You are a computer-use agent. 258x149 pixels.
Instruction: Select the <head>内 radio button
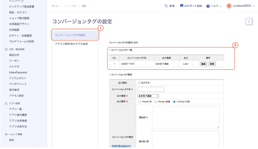tap(139, 102)
